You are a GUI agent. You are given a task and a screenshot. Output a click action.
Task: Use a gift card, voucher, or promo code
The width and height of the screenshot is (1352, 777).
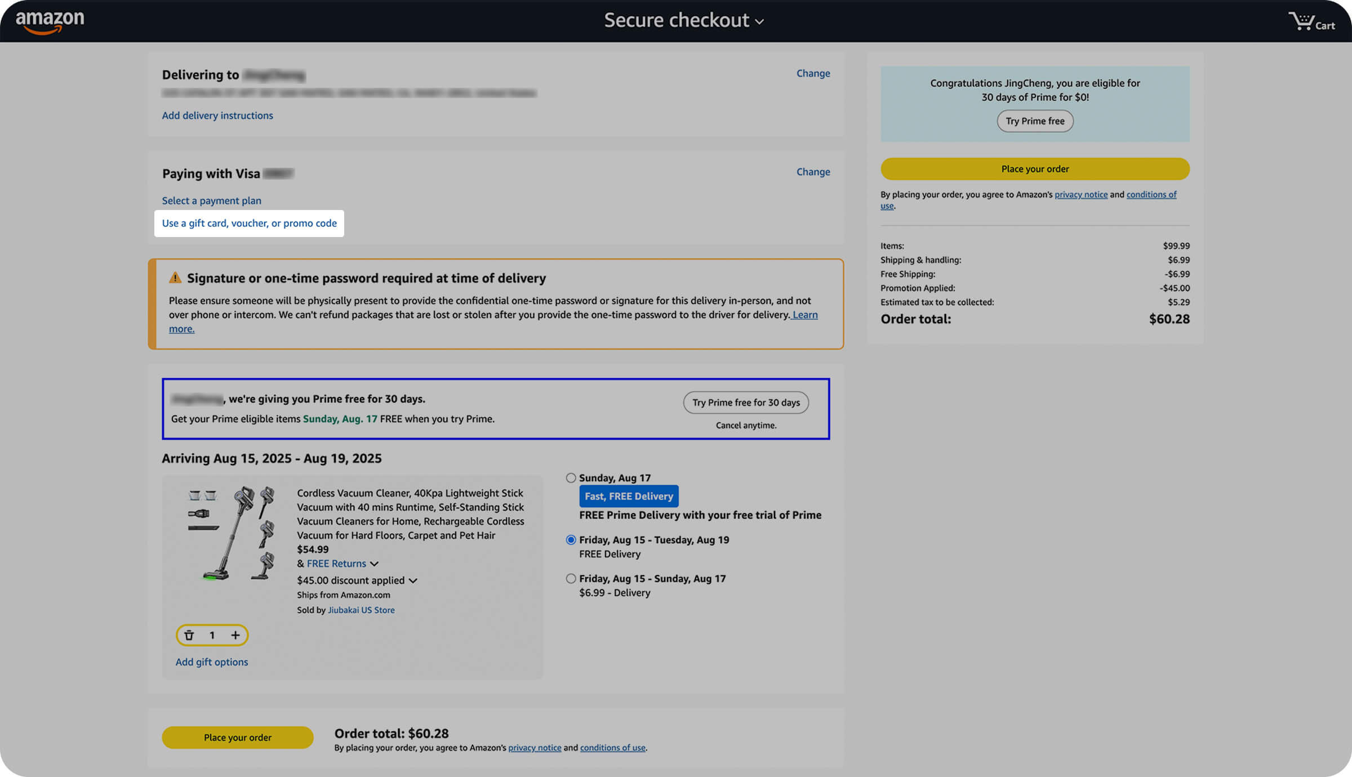point(249,223)
